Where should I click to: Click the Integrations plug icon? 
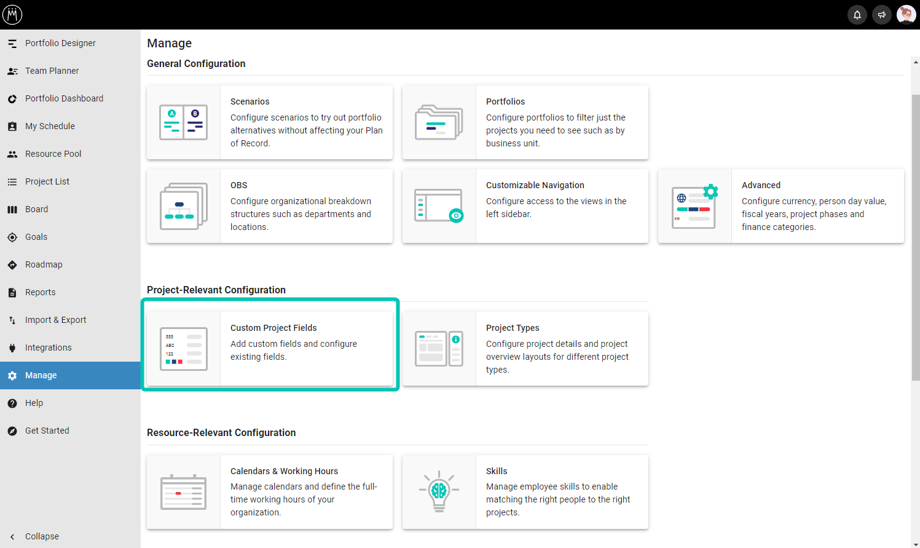[12, 348]
